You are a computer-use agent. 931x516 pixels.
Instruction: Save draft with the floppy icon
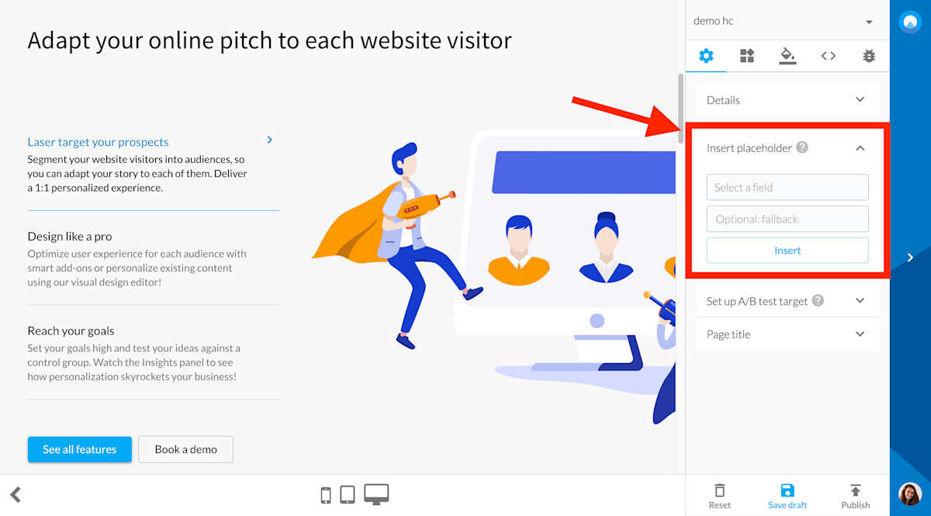[787, 495]
